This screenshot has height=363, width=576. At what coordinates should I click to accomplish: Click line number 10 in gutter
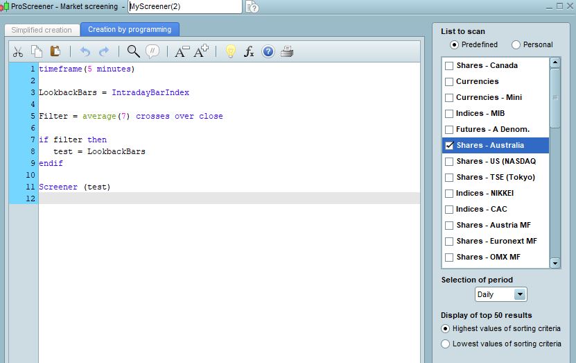pyautogui.click(x=30, y=175)
